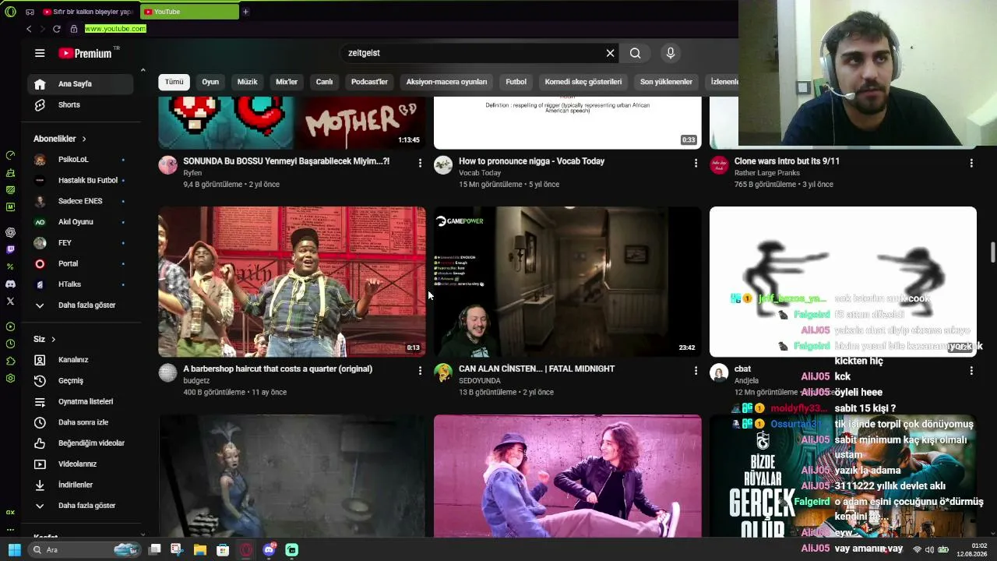Open the Windows Start menu
Viewport: 997px width, 561px height.
pos(14,550)
